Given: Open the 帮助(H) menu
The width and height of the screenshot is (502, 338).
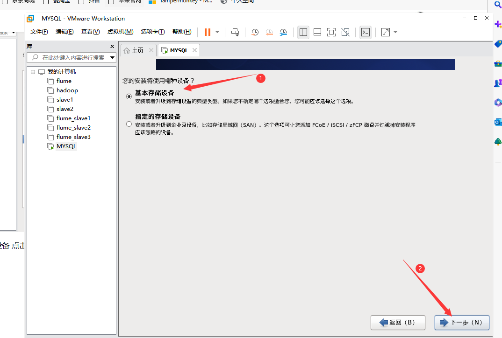Looking at the screenshot, I should click(182, 32).
